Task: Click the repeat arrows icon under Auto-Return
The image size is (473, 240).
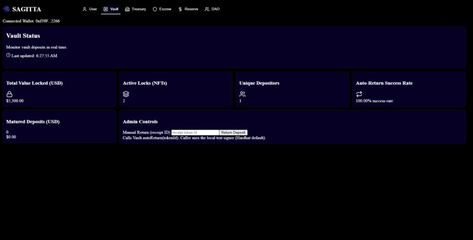Action: click(359, 94)
